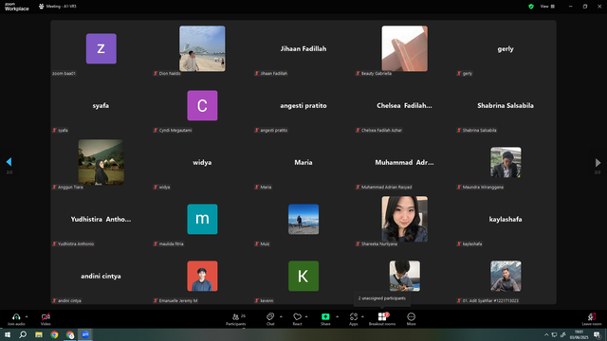Image resolution: width=607 pixels, height=341 pixels.
Task: Click the Join audio headphone icon
Action: pyautogui.click(x=16, y=316)
